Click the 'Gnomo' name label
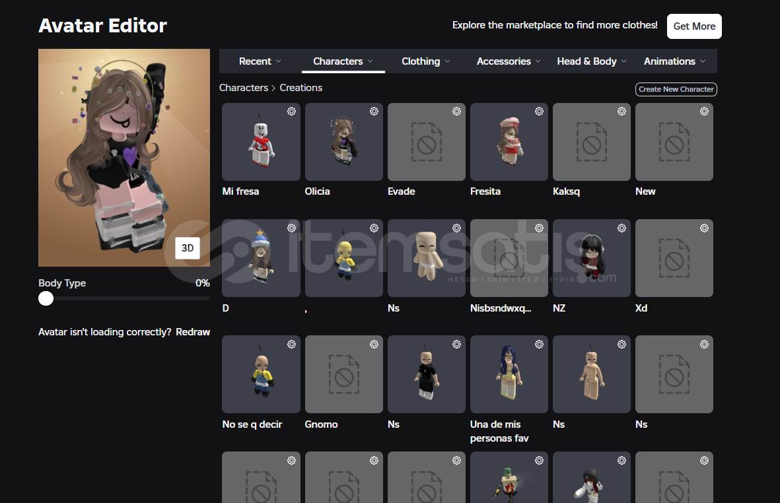Image resolution: width=780 pixels, height=503 pixels. [322, 424]
